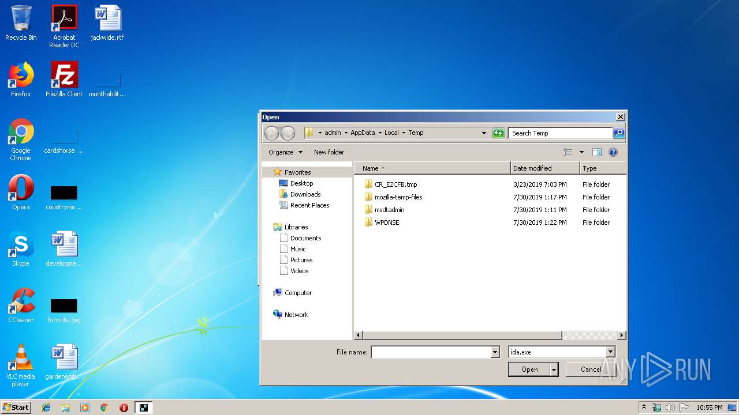Select the cardshorse... desktop file

[64, 142]
